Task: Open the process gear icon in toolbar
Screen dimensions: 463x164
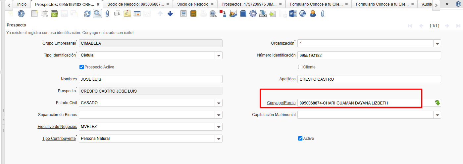Action: (253, 14)
